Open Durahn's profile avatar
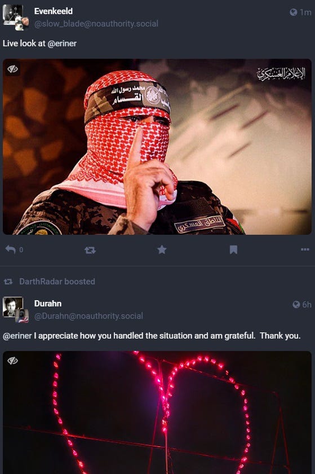Viewport: 315px width, 474px height. coord(16,310)
